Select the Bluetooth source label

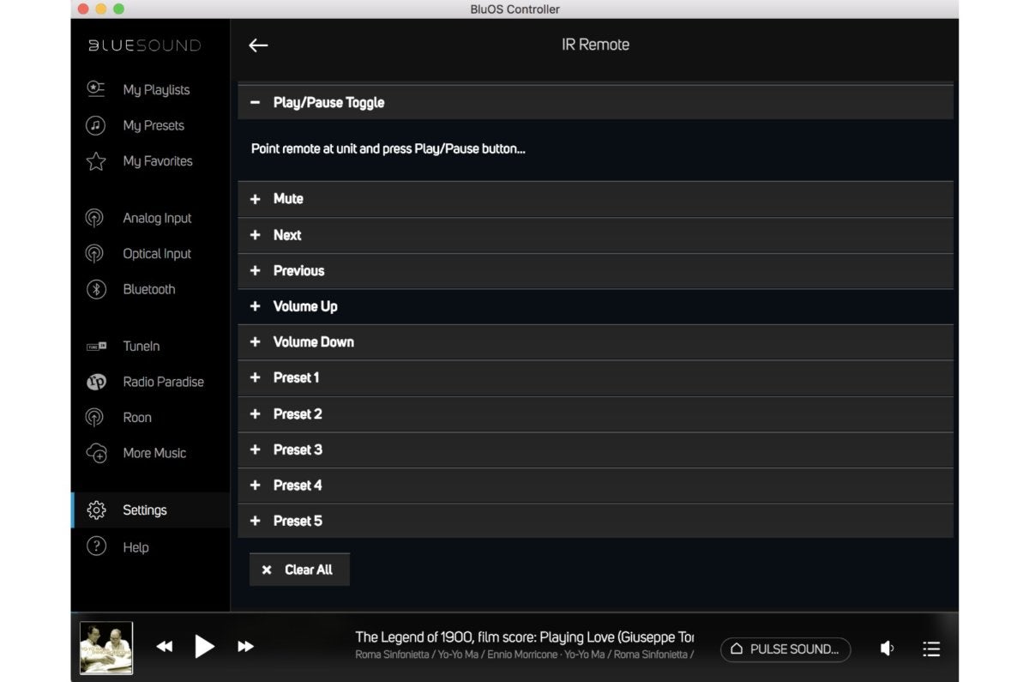point(149,290)
